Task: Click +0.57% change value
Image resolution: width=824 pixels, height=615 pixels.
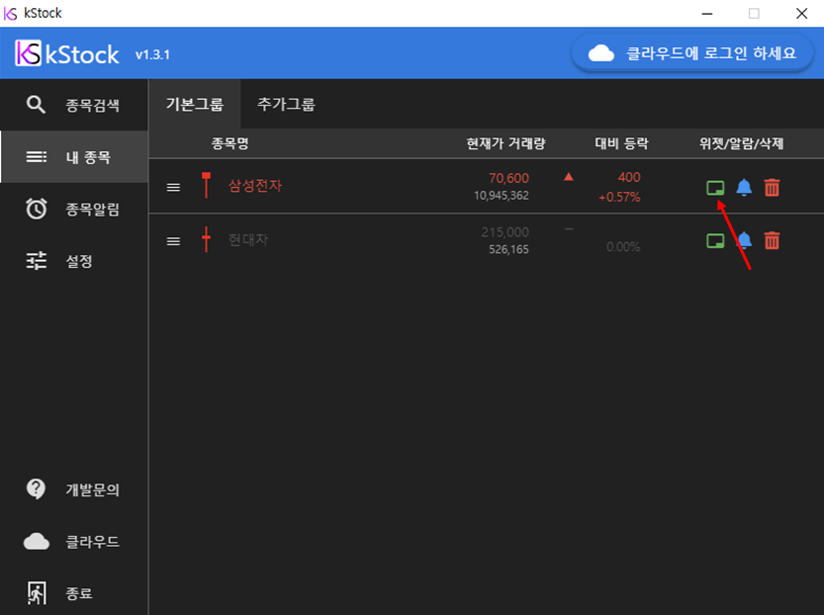Action: (619, 198)
